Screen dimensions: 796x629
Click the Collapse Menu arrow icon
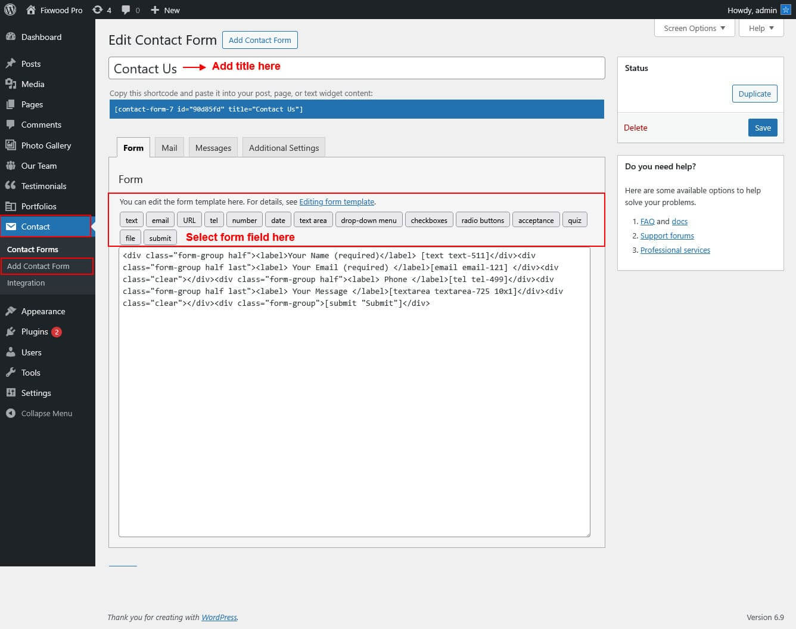[x=11, y=413]
